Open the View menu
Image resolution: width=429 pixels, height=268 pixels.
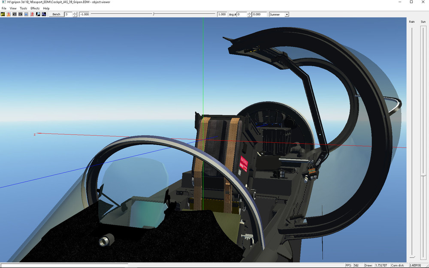(x=13, y=9)
